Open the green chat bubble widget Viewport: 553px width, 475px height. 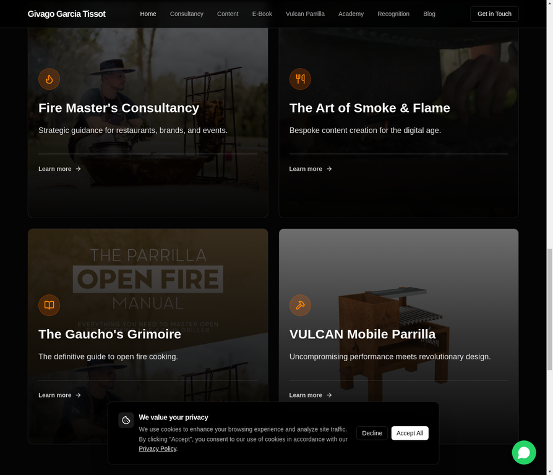[523, 452]
